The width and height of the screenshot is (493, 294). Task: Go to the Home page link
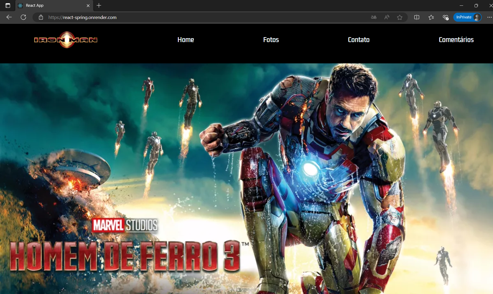(185, 40)
